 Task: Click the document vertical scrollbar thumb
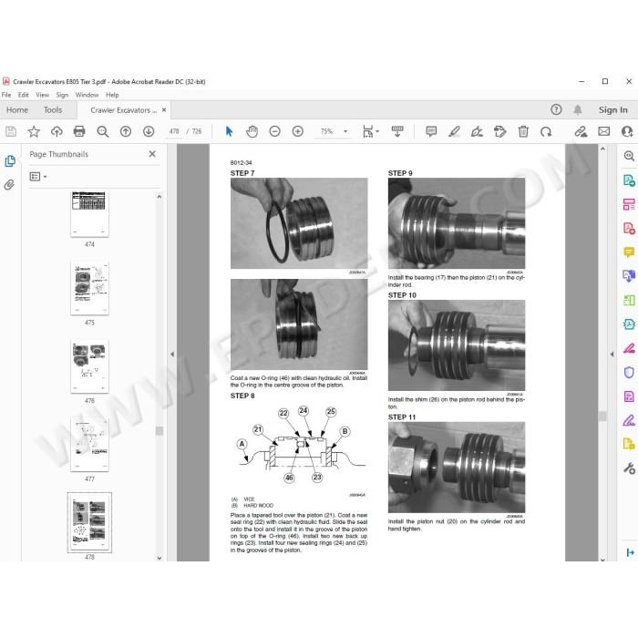pos(602,416)
